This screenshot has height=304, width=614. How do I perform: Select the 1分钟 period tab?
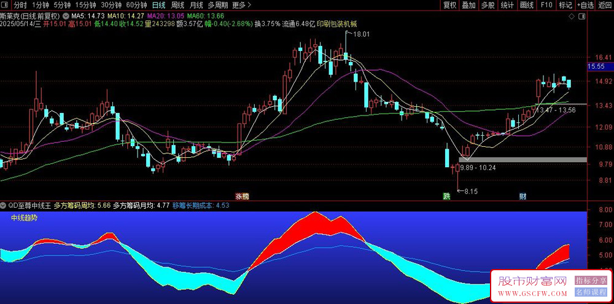pyautogui.click(x=40, y=5)
